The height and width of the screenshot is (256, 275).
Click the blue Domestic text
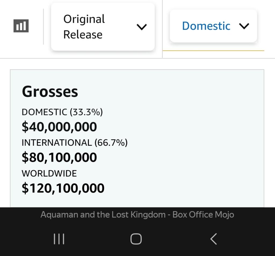tap(206, 26)
